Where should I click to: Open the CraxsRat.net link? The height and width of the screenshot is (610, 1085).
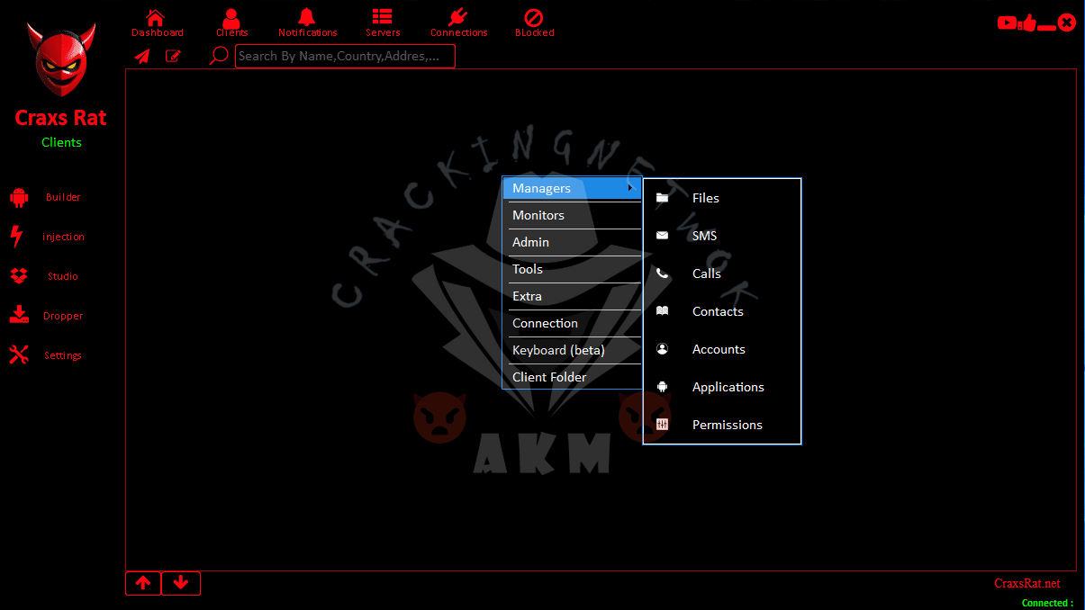click(1026, 583)
